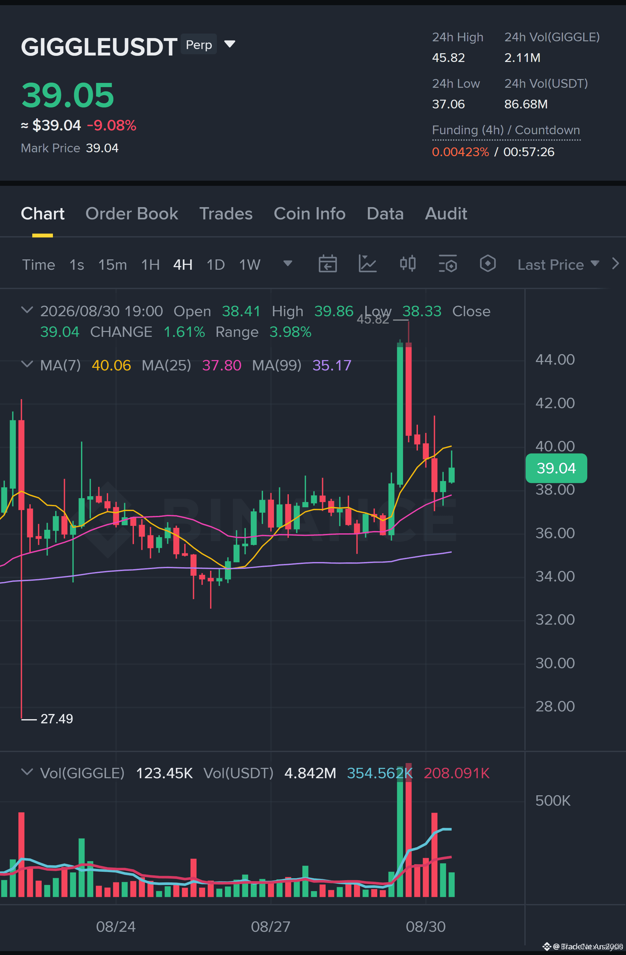Select the 1W interval
This screenshot has height=955, width=626.
coord(250,265)
